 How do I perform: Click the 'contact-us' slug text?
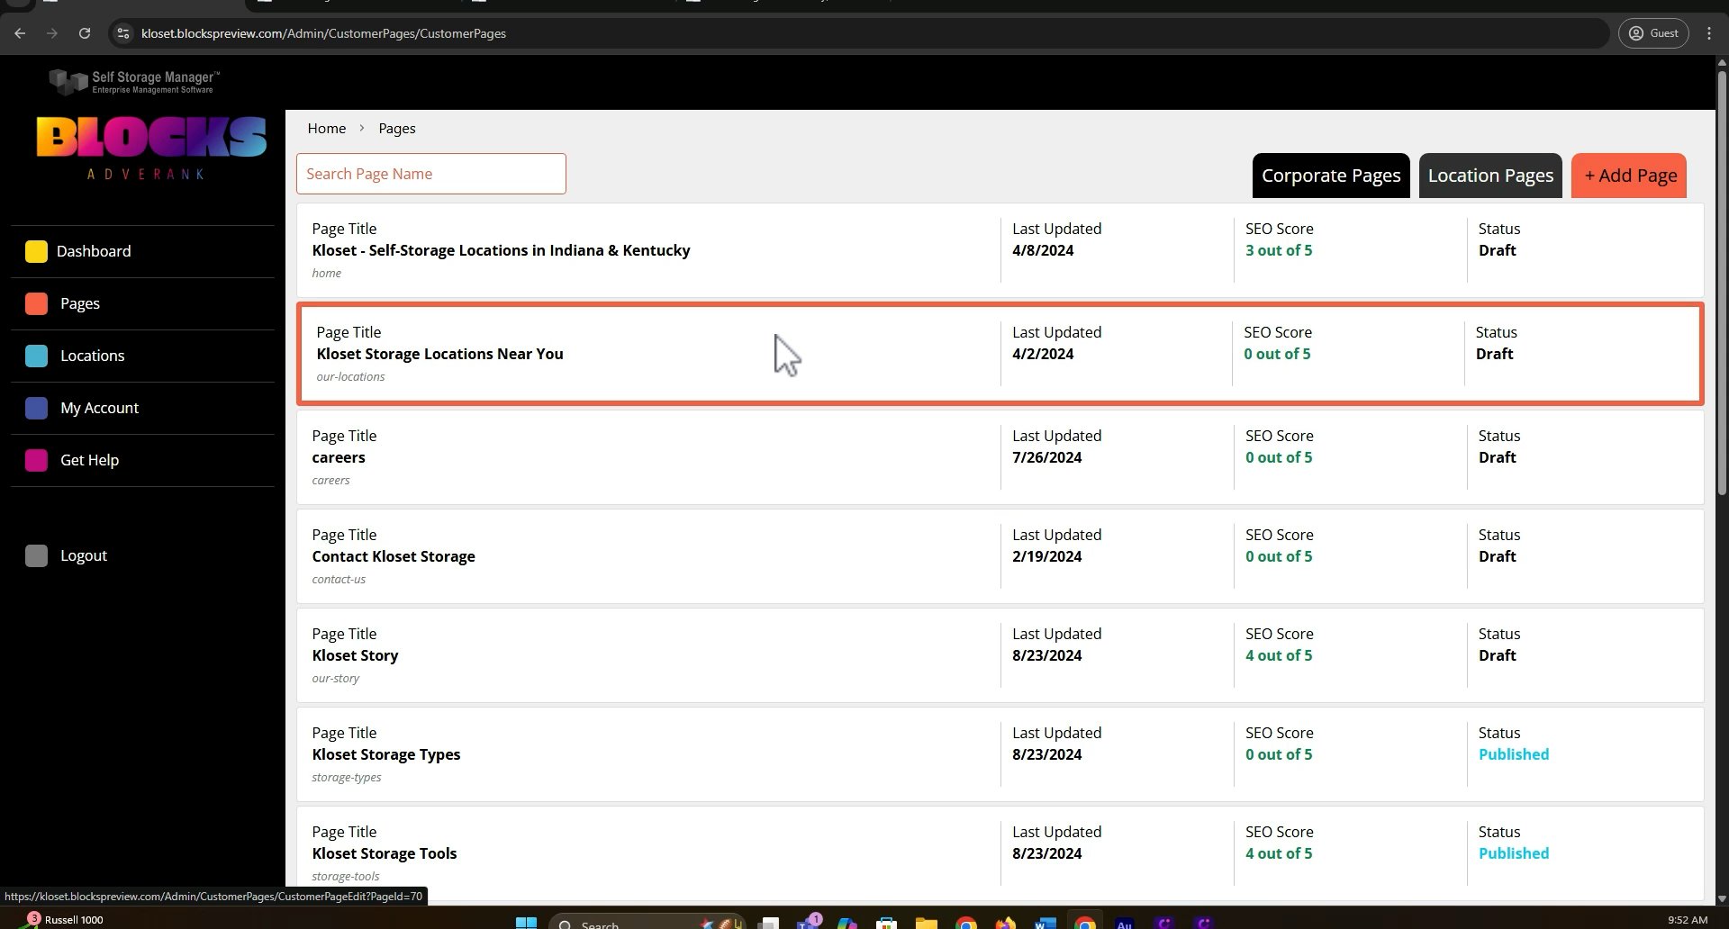339,579
